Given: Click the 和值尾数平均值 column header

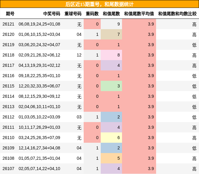Looking at the screenshot, I should click(x=139, y=14).
